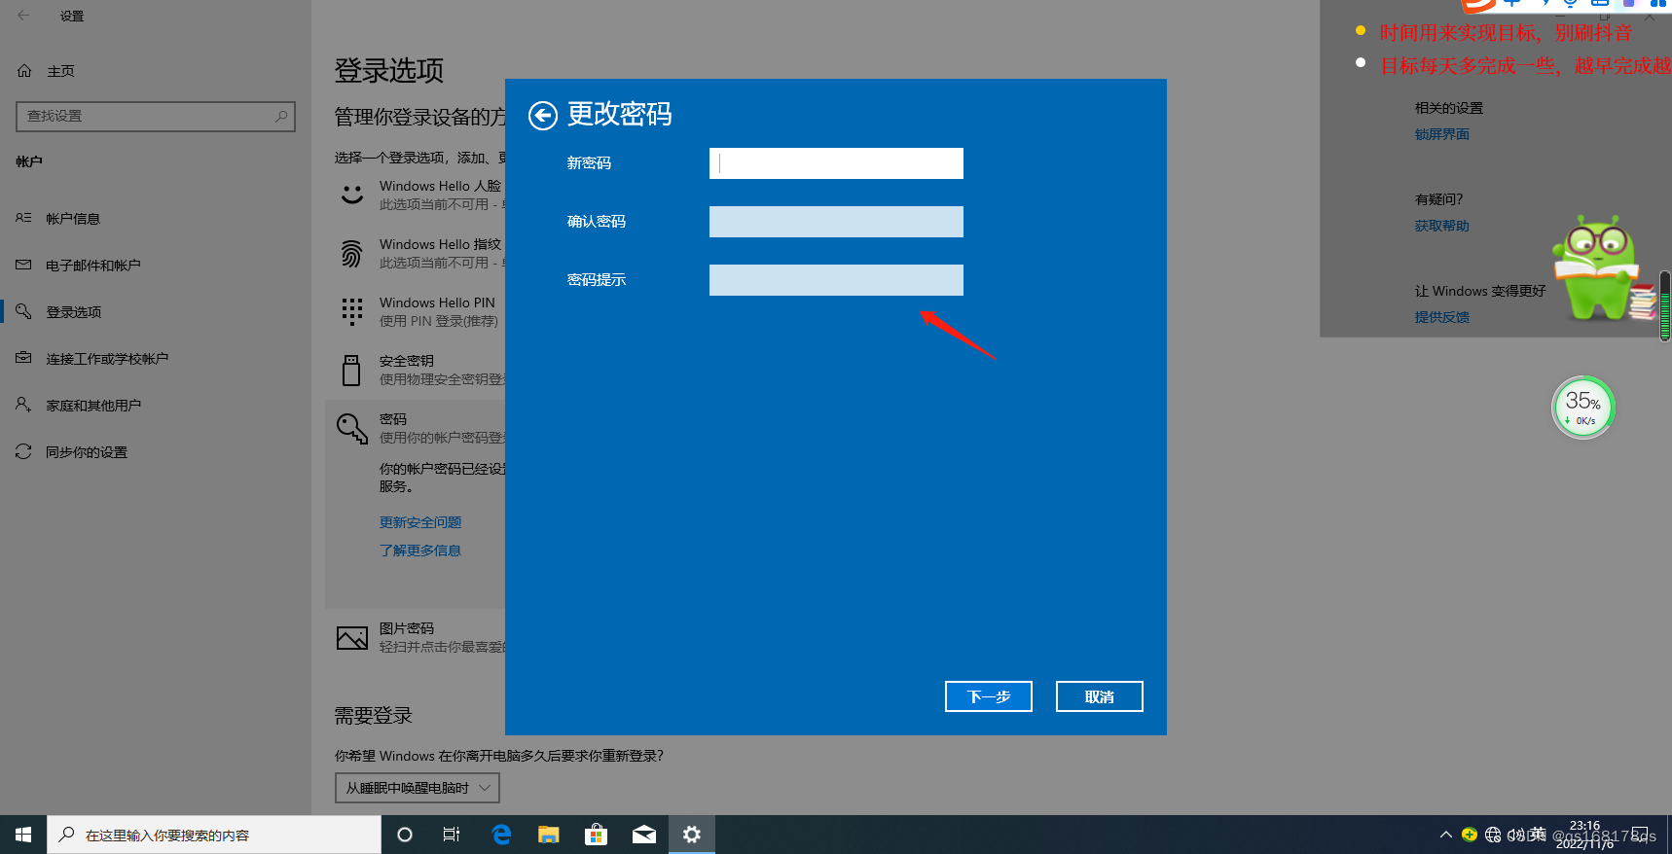
Task: Click the 查找设置 search box
Action: (156, 117)
